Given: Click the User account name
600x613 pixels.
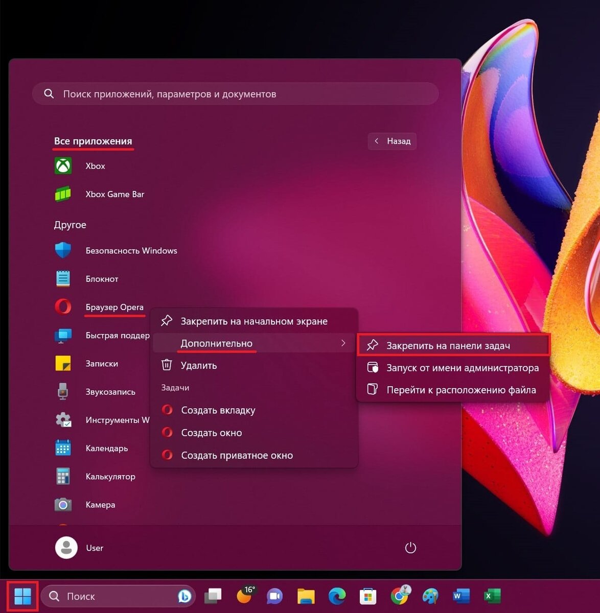Looking at the screenshot, I should 95,548.
